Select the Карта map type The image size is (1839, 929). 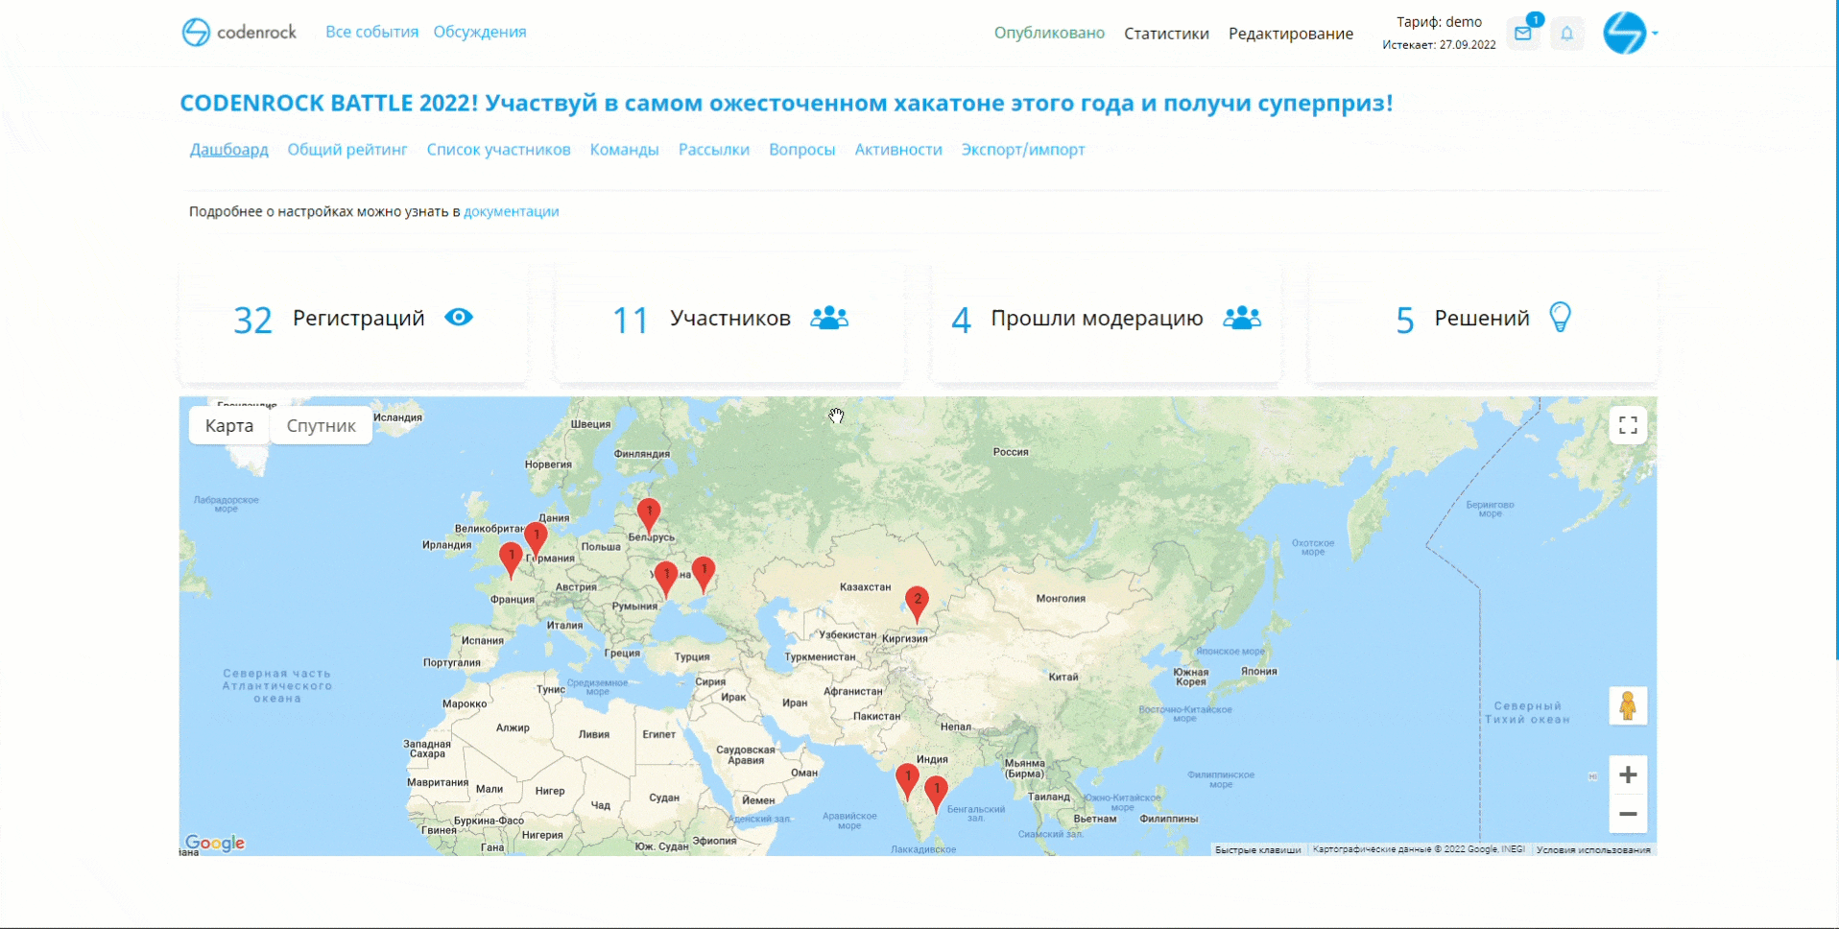click(229, 426)
